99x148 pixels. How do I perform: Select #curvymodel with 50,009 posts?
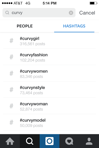(49, 122)
